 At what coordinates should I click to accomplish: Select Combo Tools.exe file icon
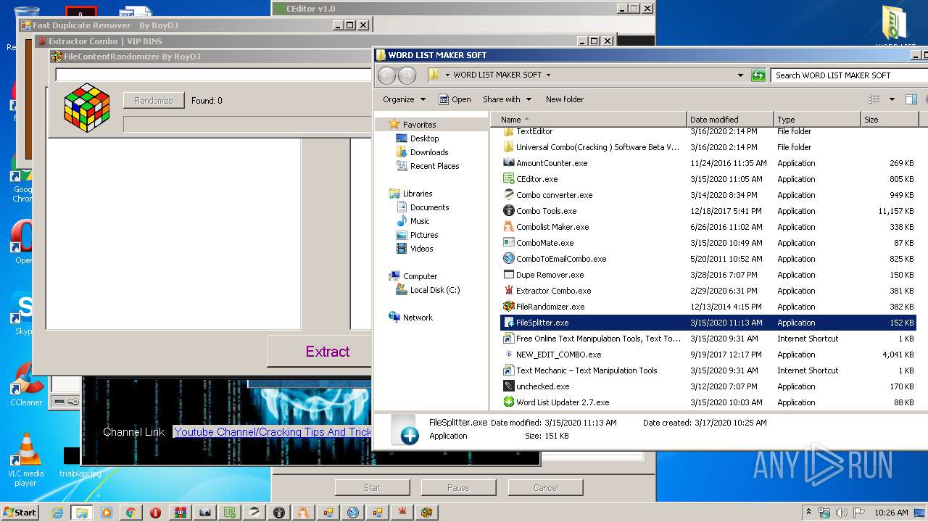[x=508, y=211]
